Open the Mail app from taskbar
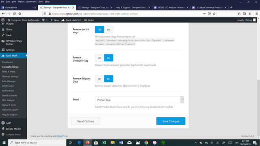The width and height of the screenshot is (260, 146). (x=130, y=142)
